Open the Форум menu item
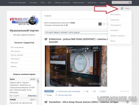The image size is (139, 105). [103, 2]
